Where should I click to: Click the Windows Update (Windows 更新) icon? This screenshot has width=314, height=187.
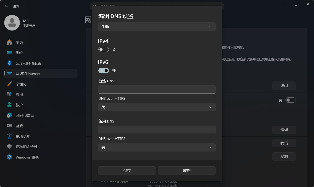(x=9, y=157)
